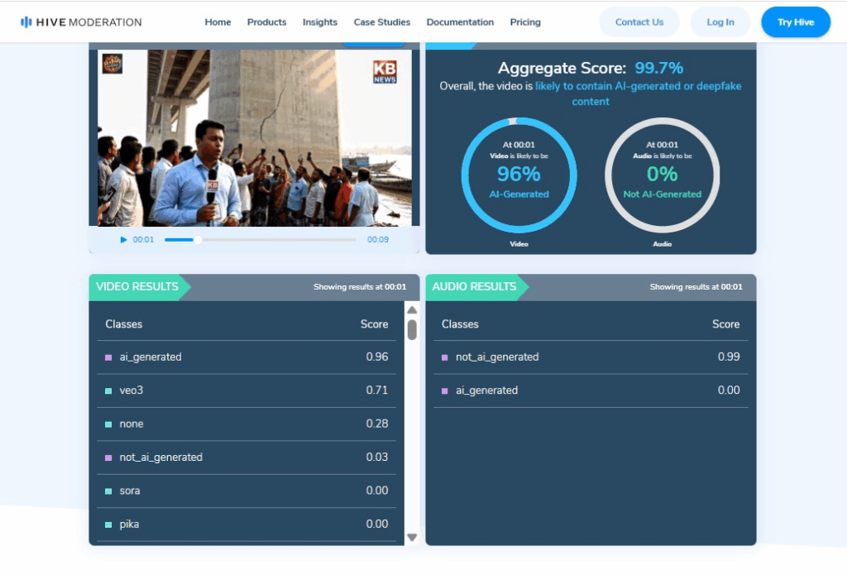847x575 pixels.
Task: Click the 96% AI-Generated video gauge
Action: pyautogui.click(x=519, y=175)
